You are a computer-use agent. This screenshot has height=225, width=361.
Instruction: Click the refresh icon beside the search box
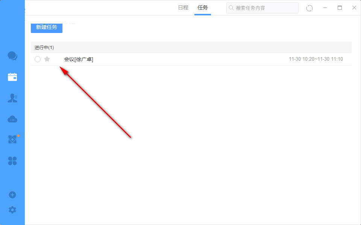click(x=309, y=8)
